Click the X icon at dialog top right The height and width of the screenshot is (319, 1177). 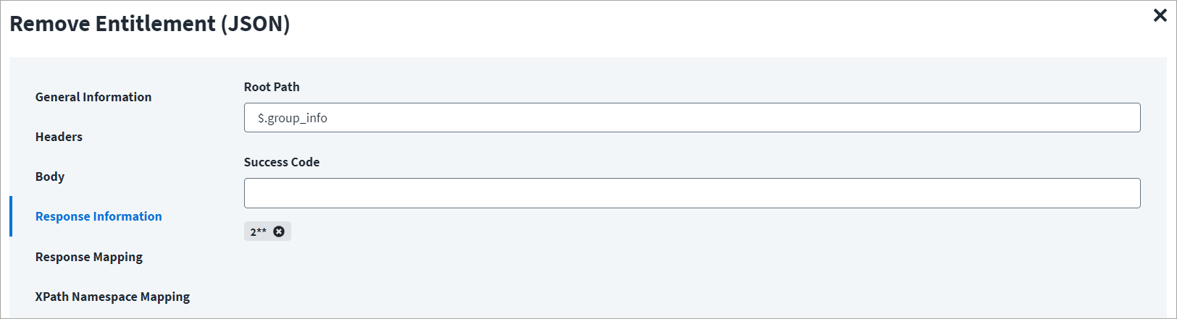(x=1160, y=15)
